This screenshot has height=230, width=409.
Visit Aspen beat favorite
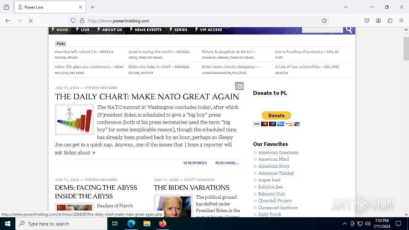coord(269,180)
